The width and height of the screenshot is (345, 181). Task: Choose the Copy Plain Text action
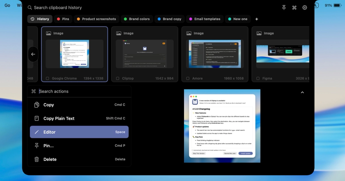(79, 118)
